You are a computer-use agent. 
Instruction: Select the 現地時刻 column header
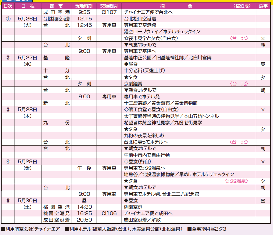point(84,6)
